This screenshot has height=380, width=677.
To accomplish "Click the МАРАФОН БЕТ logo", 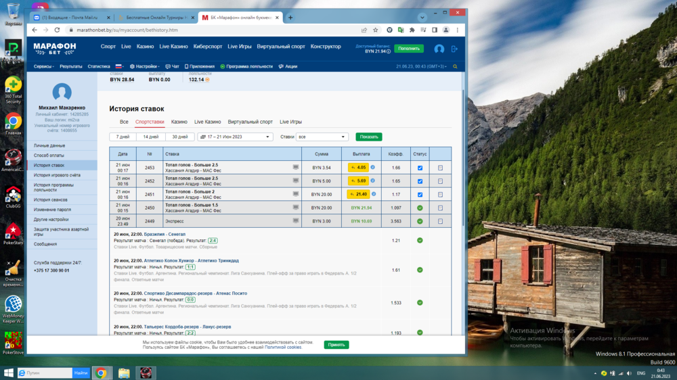I will [x=55, y=47].
